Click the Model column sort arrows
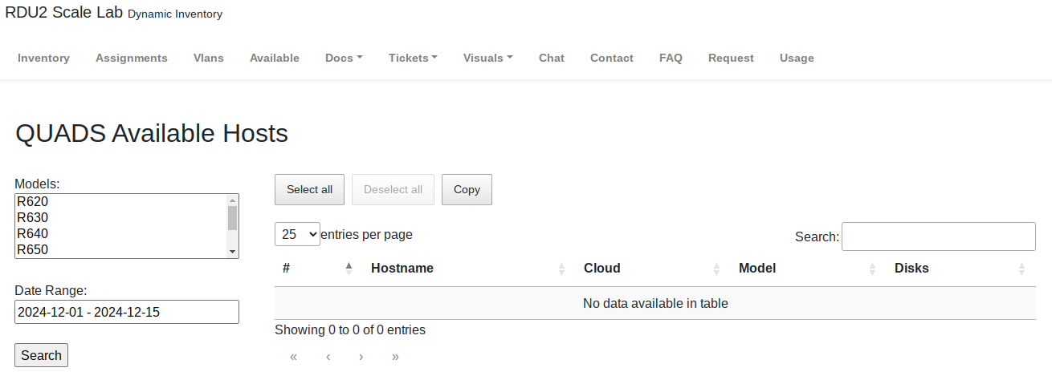This screenshot has width=1052, height=388. [x=872, y=269]
